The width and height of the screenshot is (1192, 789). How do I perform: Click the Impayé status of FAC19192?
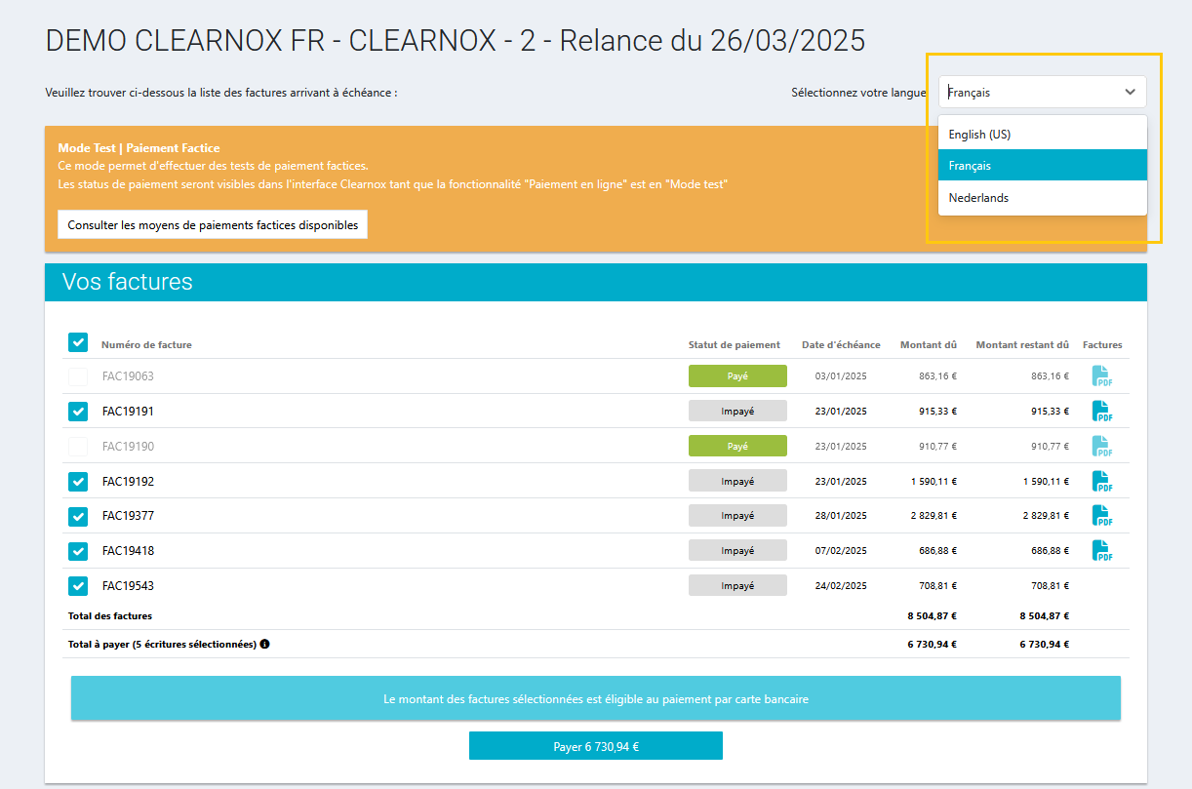tap(737, 481)
